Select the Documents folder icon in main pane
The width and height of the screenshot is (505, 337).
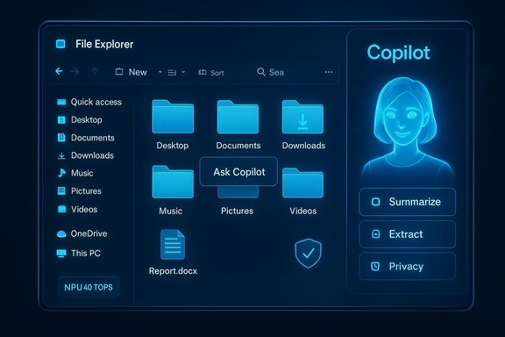(238, 117)
